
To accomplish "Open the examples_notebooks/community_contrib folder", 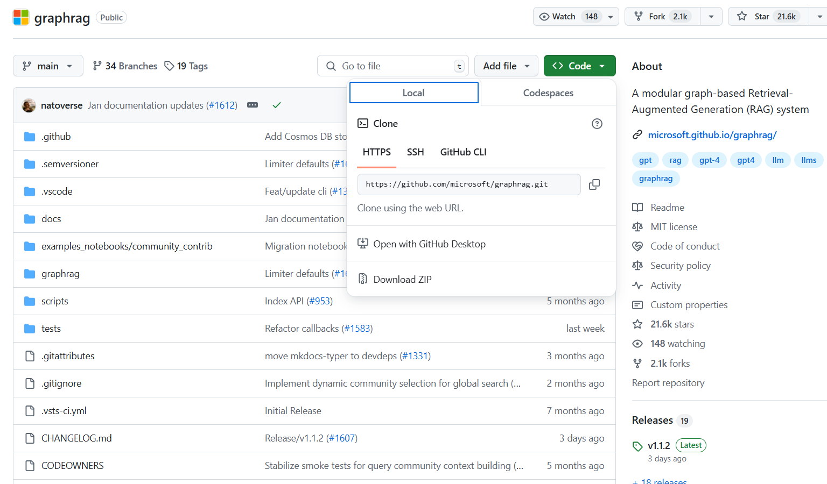I will [x=127, y=246].
